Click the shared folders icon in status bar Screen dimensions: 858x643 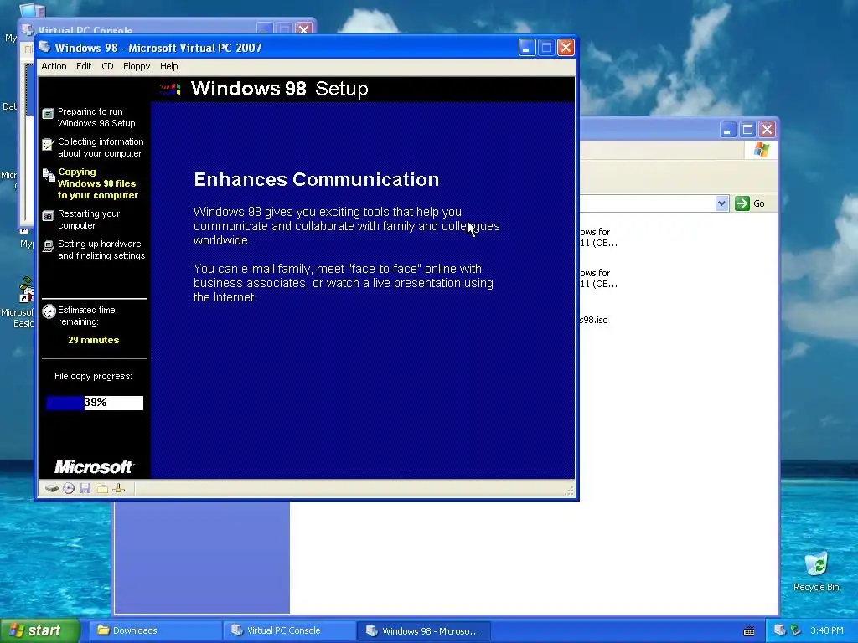pyautogui.click(x=101, y=488)
